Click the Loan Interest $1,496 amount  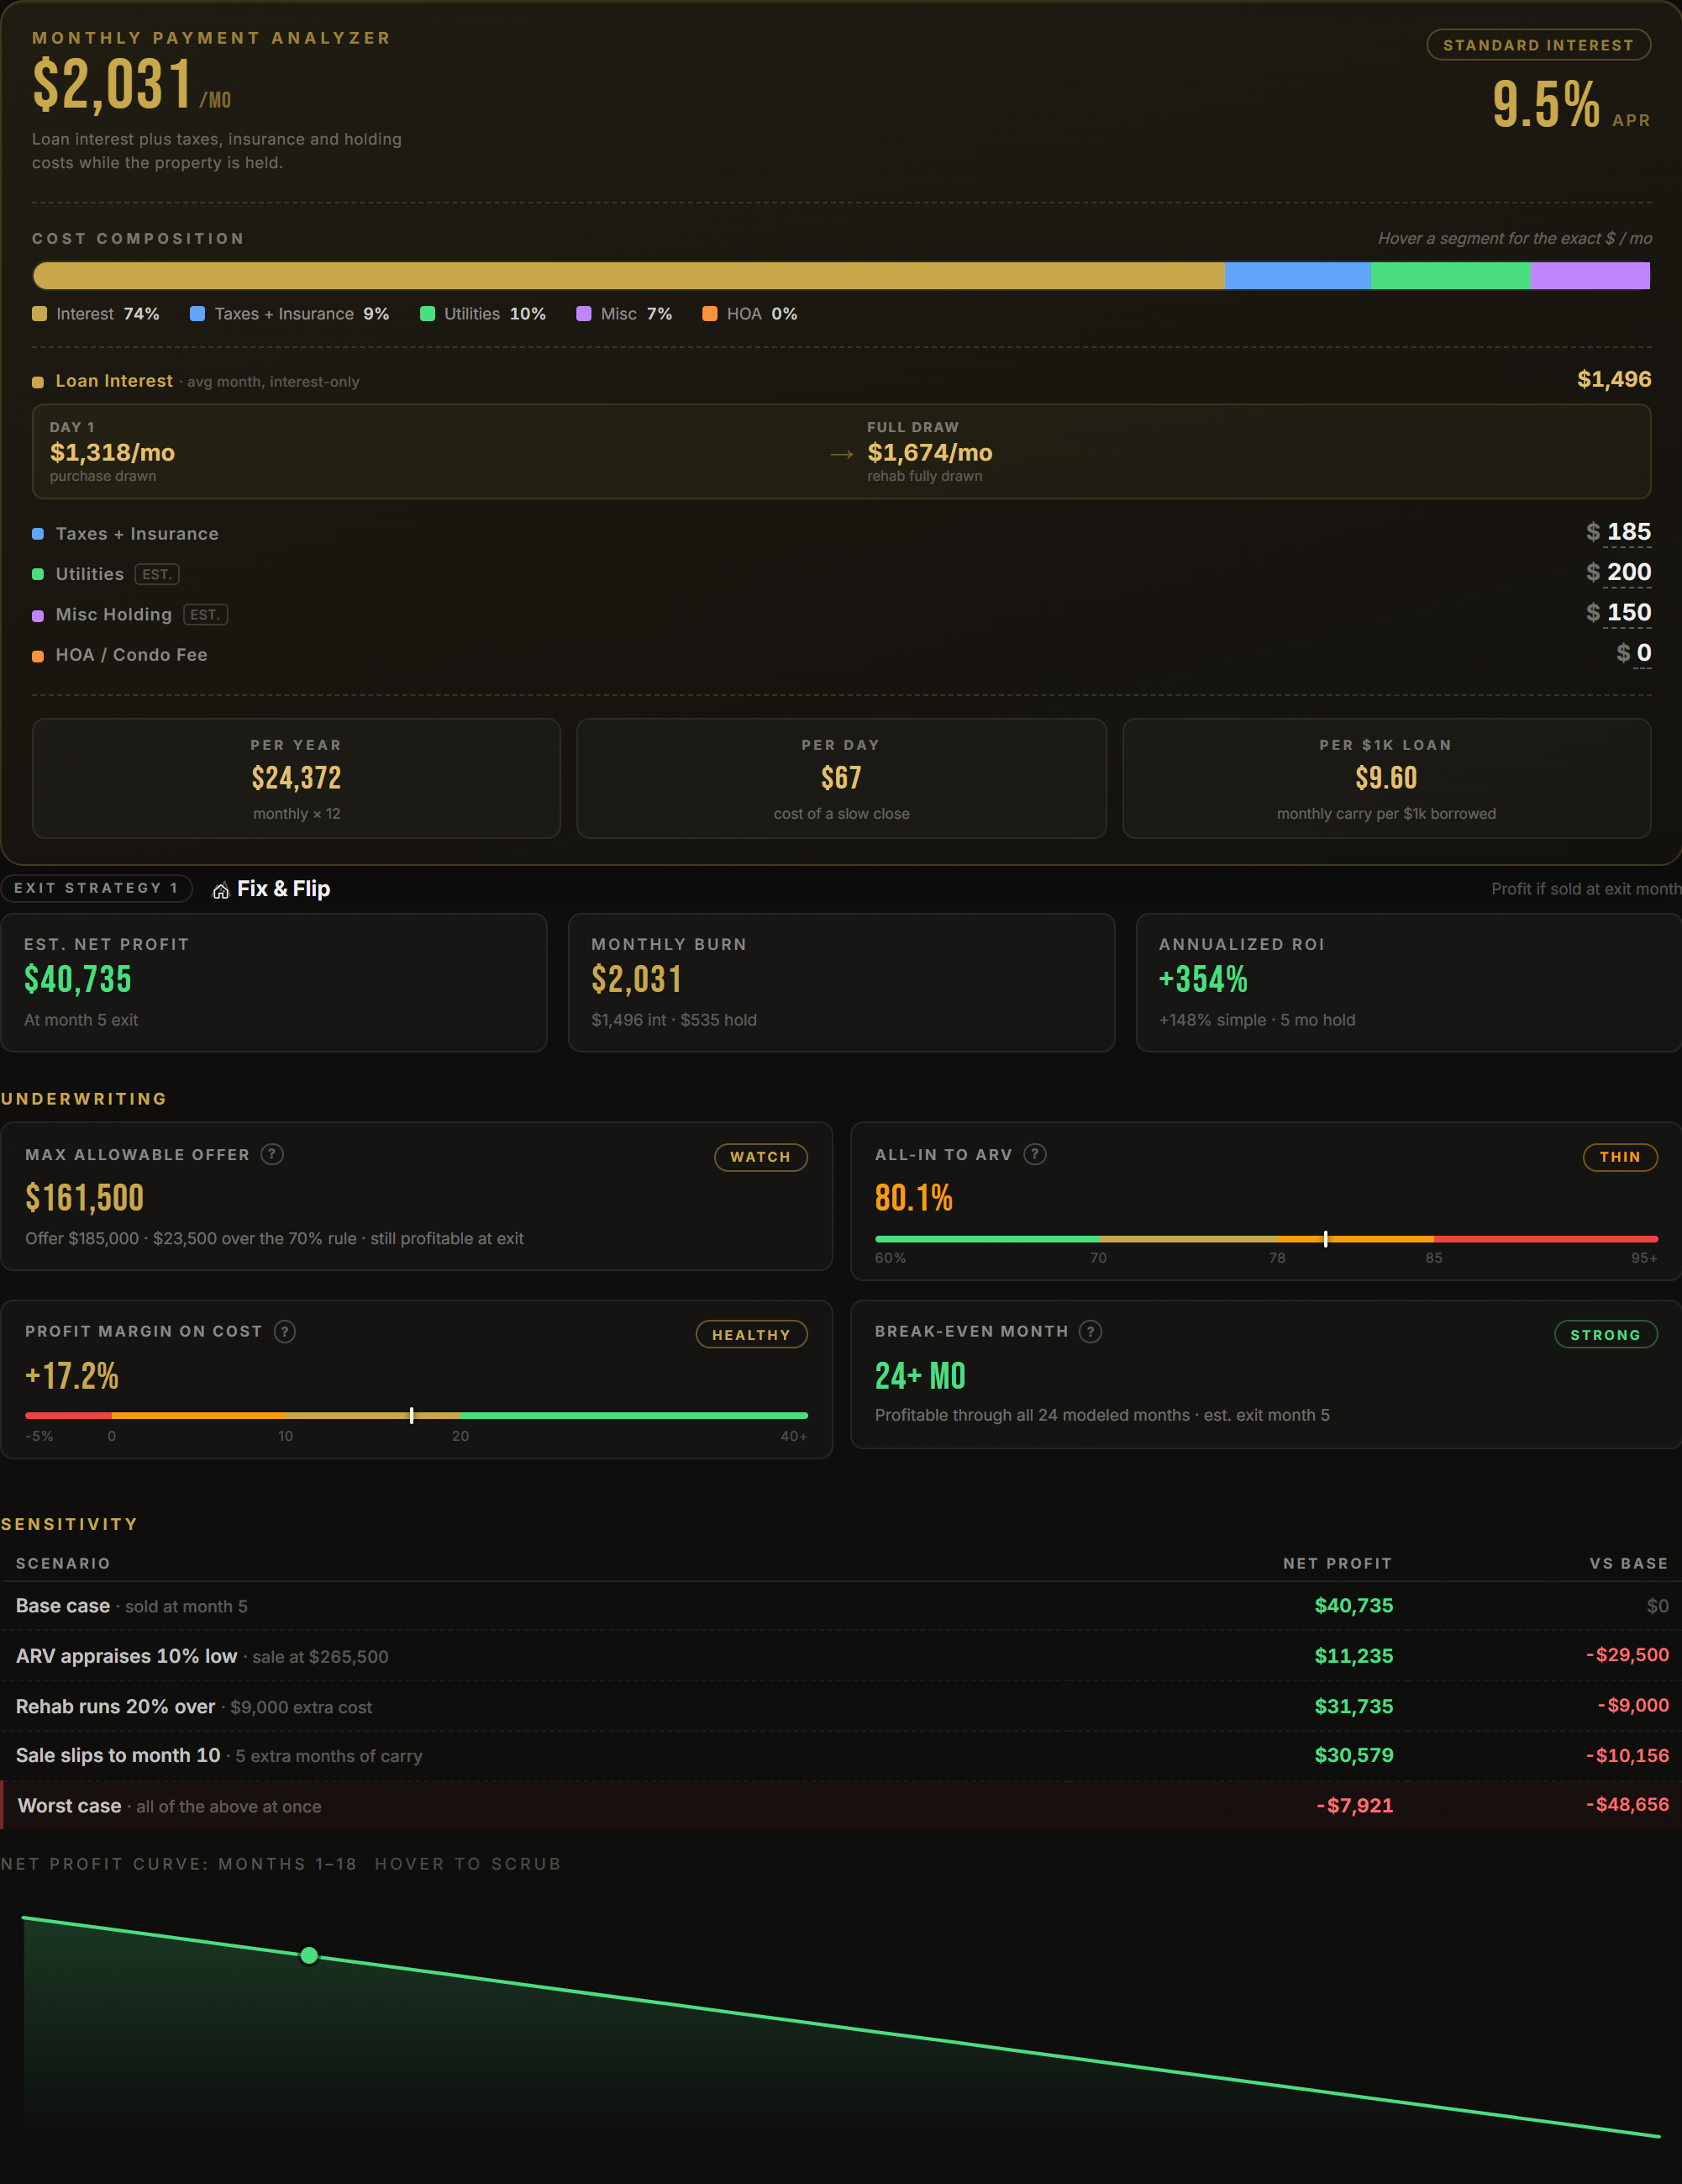[x=1614, y=380]
